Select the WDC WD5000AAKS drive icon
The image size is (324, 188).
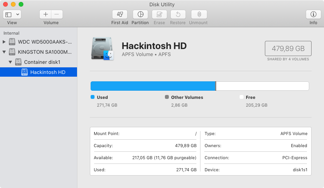[12, 42]
